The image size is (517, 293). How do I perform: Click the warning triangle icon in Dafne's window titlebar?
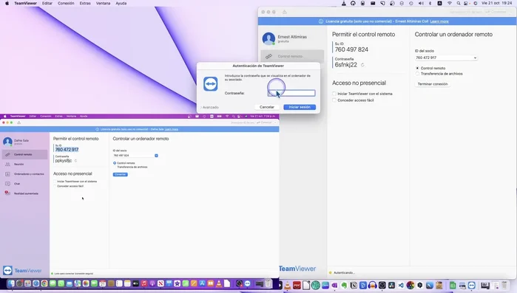tap(18, 123)
